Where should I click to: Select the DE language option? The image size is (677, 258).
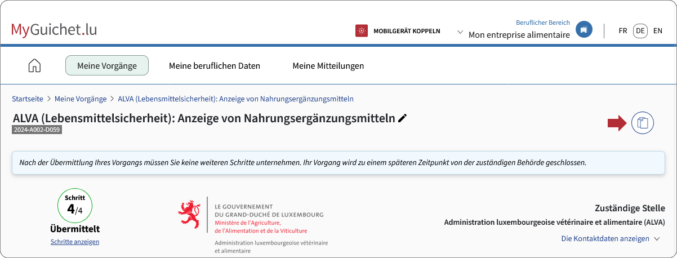(x=640, y=31)
